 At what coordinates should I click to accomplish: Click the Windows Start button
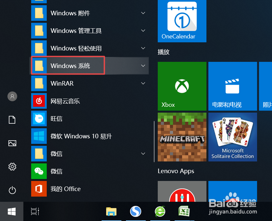[12, 212]
